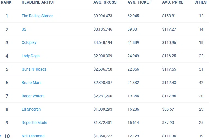Open Lady Gaga's artist page
The width and height of the screenshot is (209, 140).
31,56
